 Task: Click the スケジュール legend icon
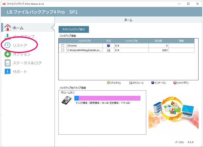pyautogui.click(x=131, y=83)
